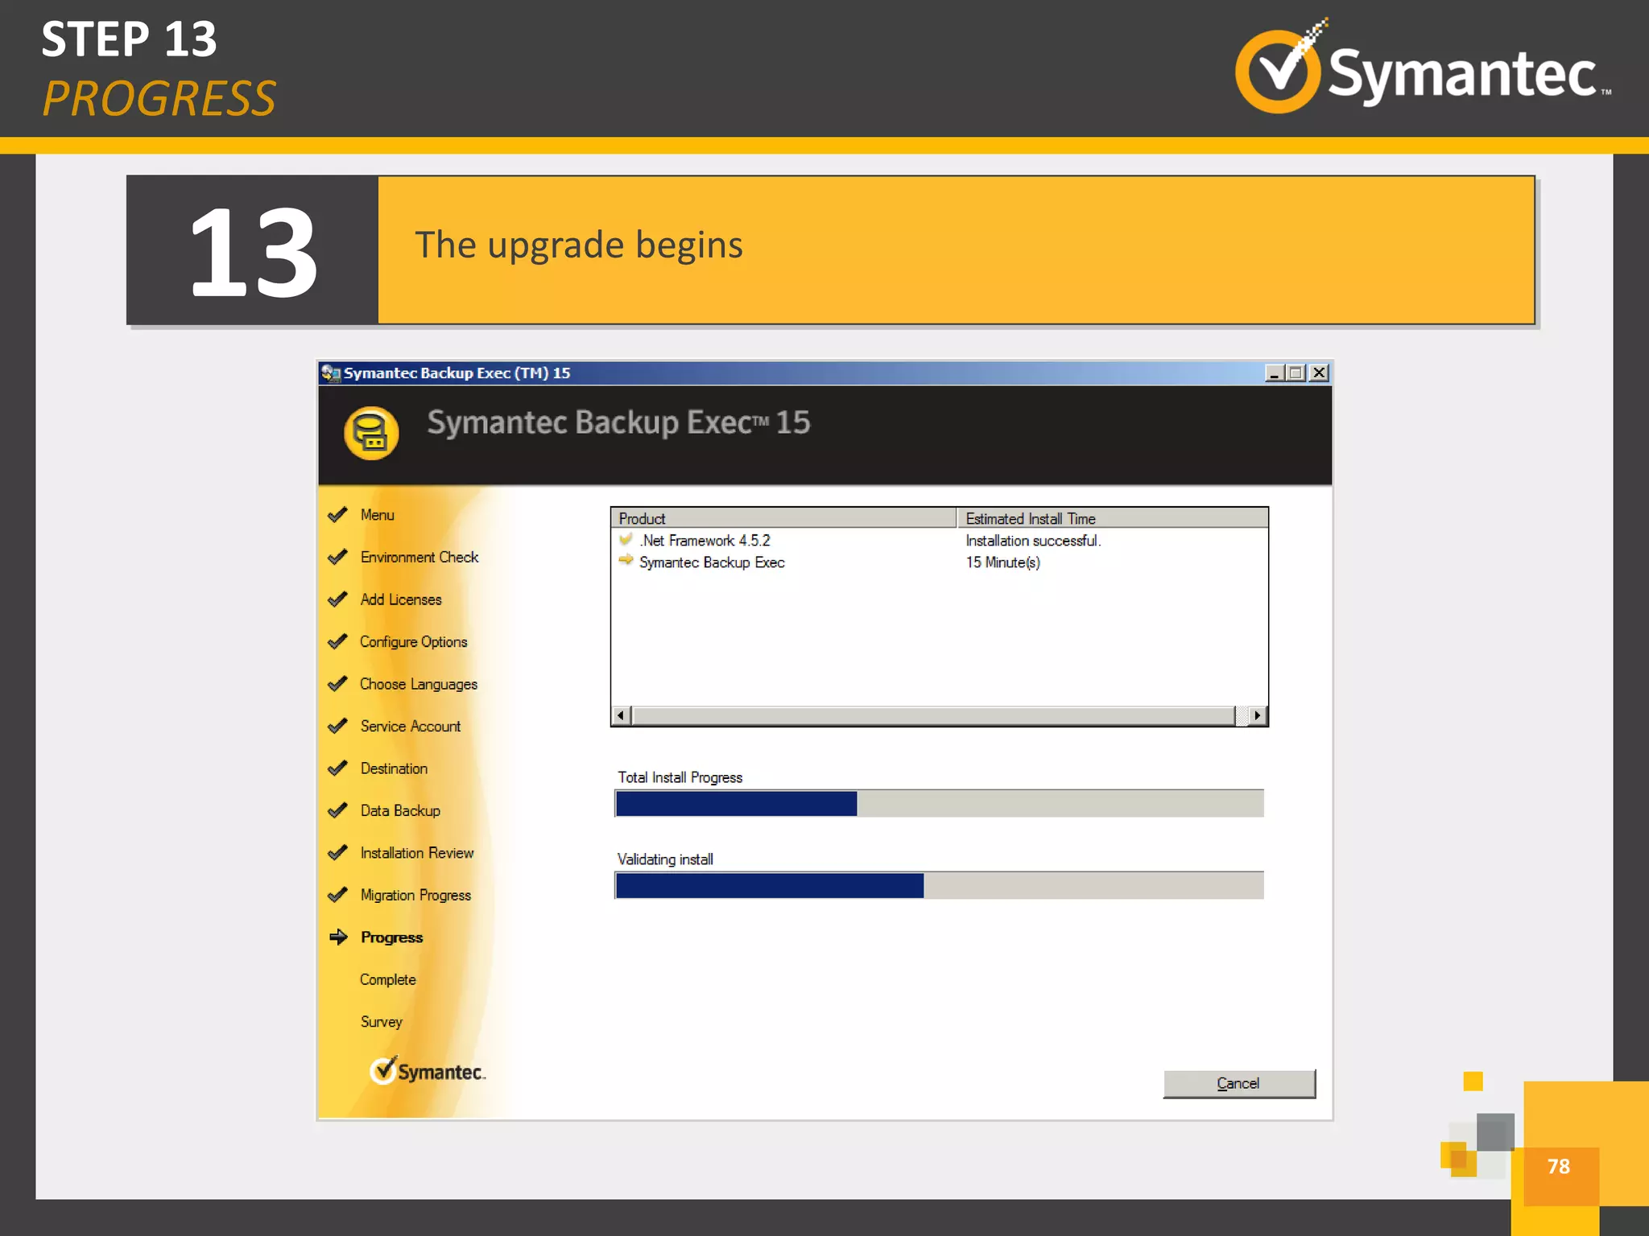Click the checkmark icon beside Configure Options
The height and width of the screenshot is (1236, 1649).
coord(337,641)
